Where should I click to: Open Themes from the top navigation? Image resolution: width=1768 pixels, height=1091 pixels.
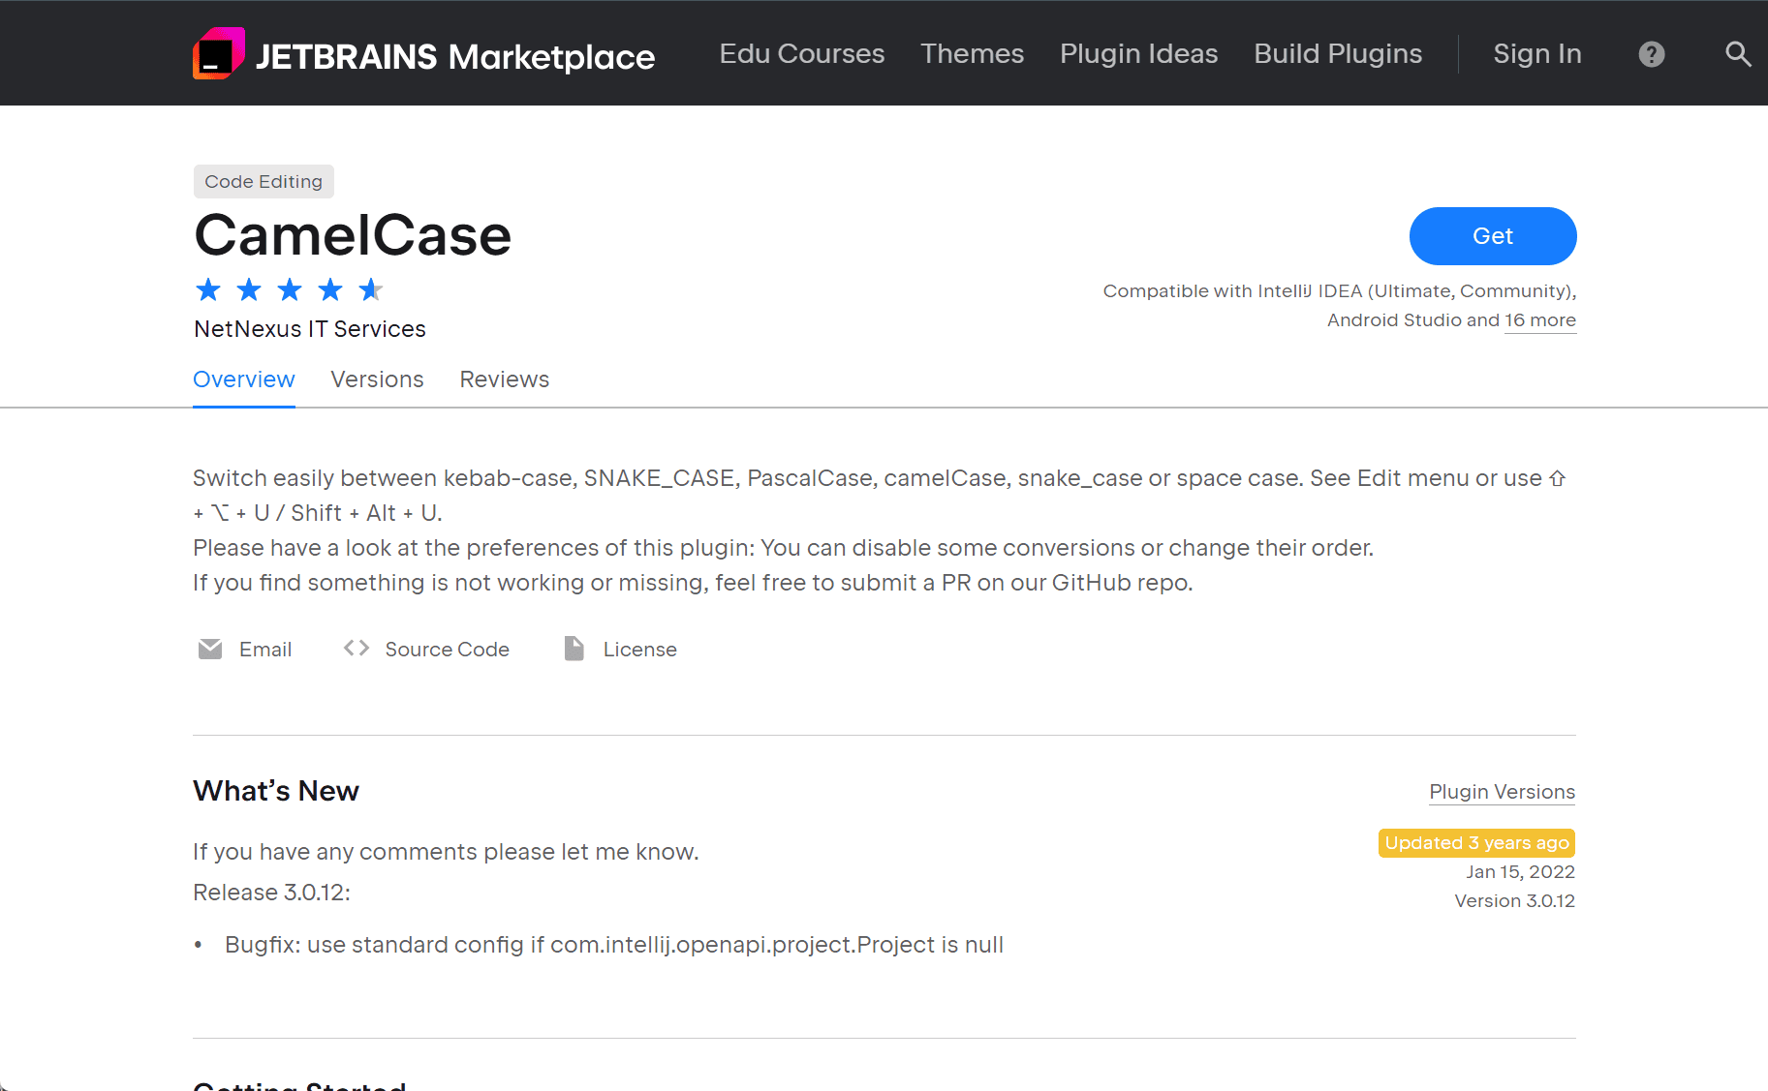pos(972,54)
